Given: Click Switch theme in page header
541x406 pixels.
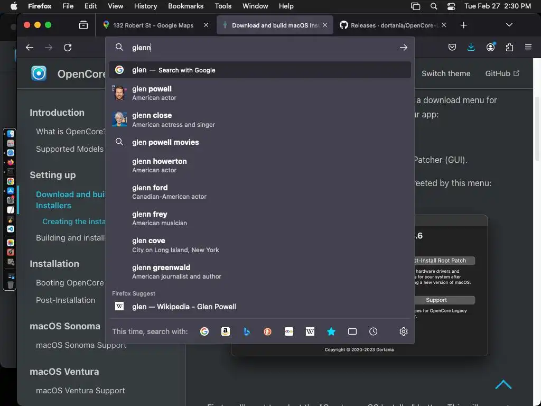Looking at the screenshot, I should (446, 73).
